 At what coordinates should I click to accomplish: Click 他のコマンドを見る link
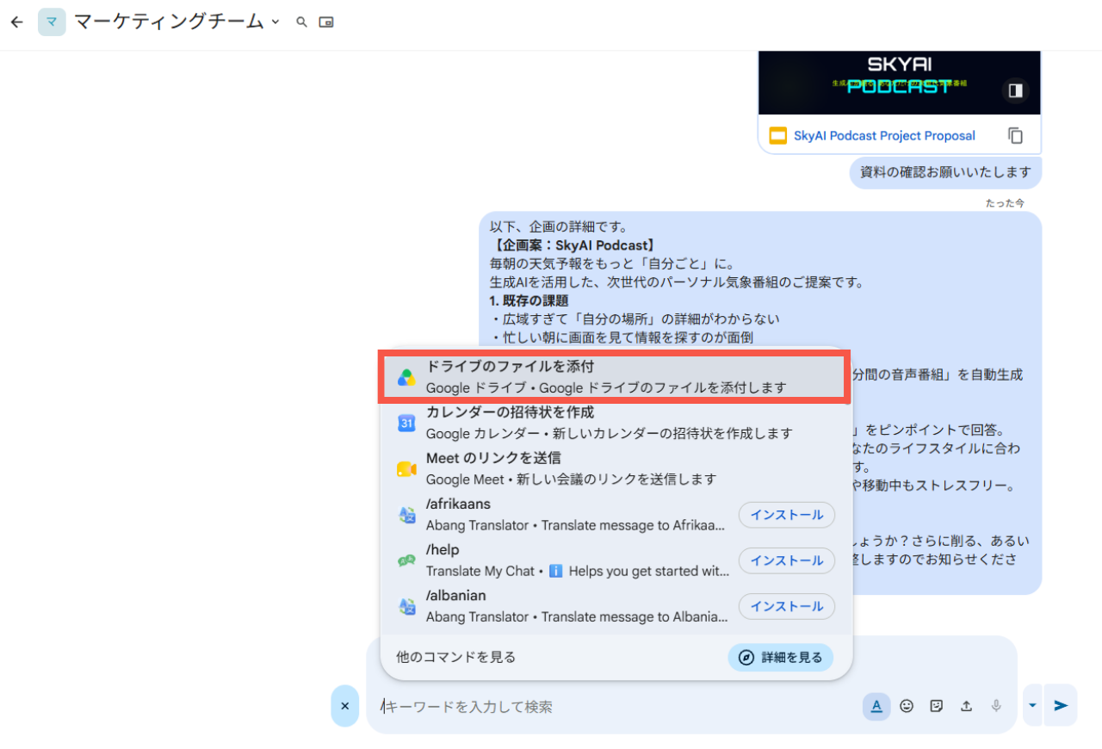coord(456,657)
